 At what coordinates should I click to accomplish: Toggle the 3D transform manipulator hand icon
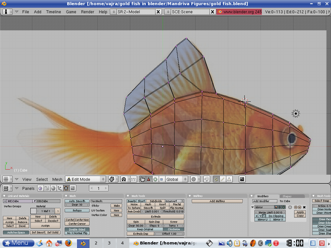143,179
